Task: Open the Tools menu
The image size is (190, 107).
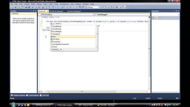Action: 56,4
